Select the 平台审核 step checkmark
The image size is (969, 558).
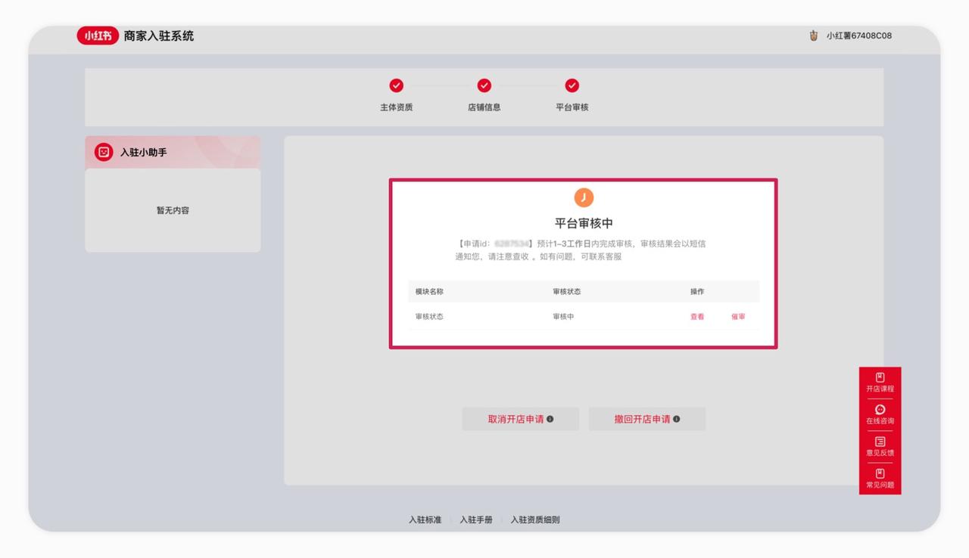tap(572, 86)
